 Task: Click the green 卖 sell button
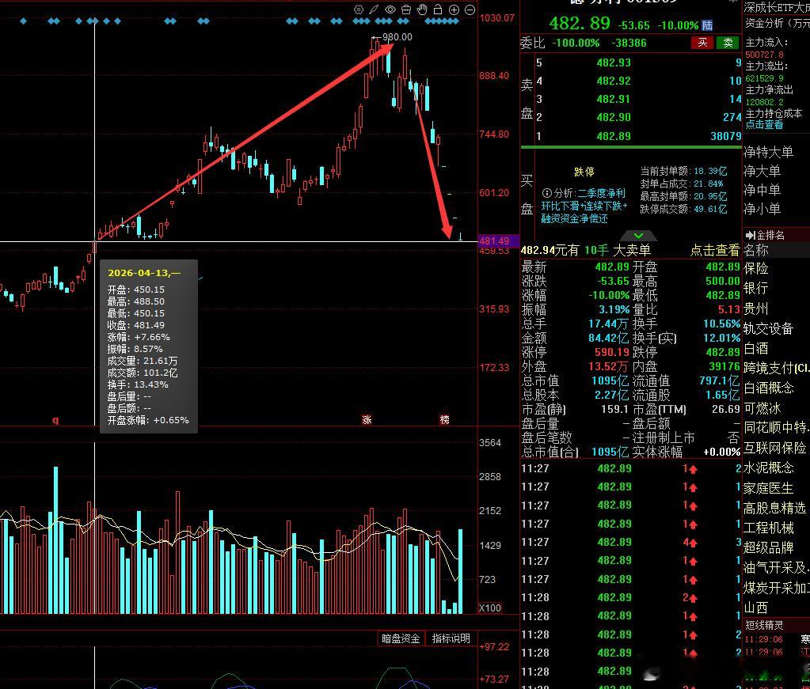coord(728,43)
